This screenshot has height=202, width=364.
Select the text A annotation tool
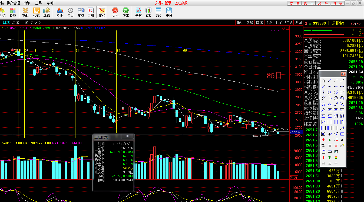click(x=342, y=140)
